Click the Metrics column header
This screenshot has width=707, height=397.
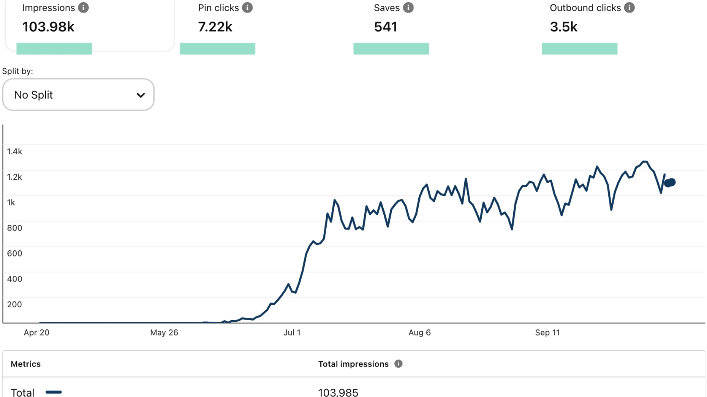pyautogui.click(x=26, y=364)
